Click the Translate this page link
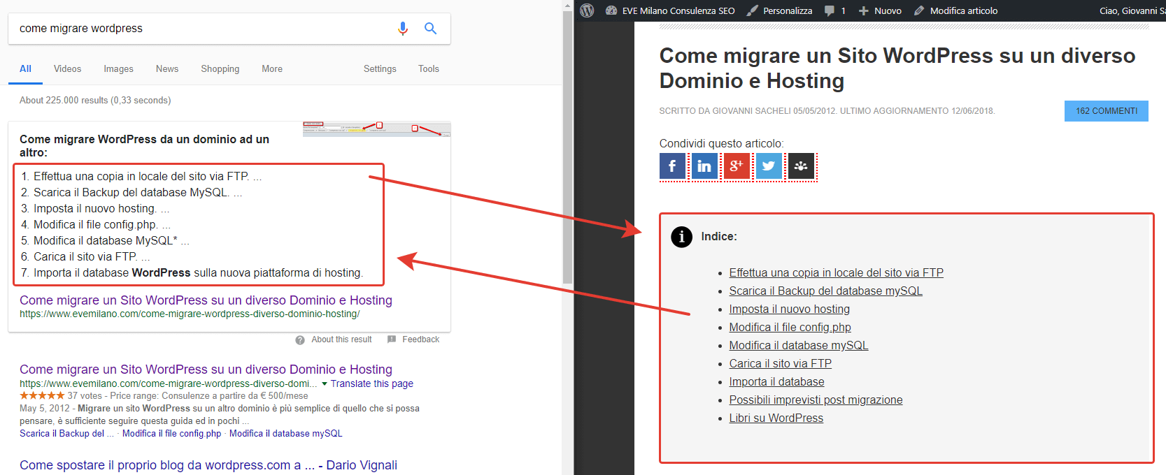This screenshot has width=1166, height=475. pyautogui.click(x=372, y=383)
